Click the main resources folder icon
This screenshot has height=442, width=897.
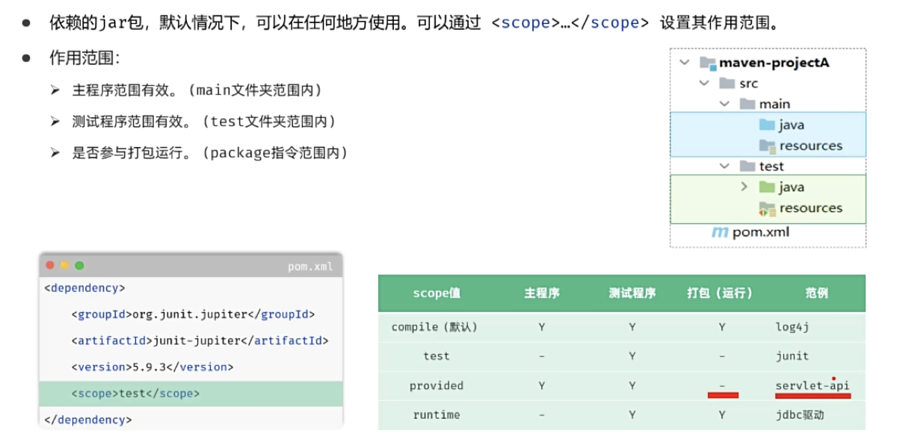pos(768,146)
